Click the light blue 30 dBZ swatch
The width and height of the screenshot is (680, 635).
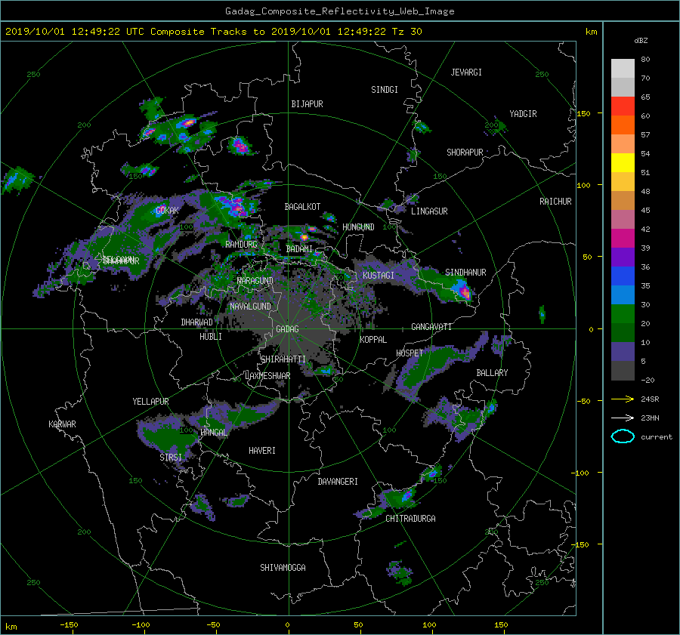[623, 295]
